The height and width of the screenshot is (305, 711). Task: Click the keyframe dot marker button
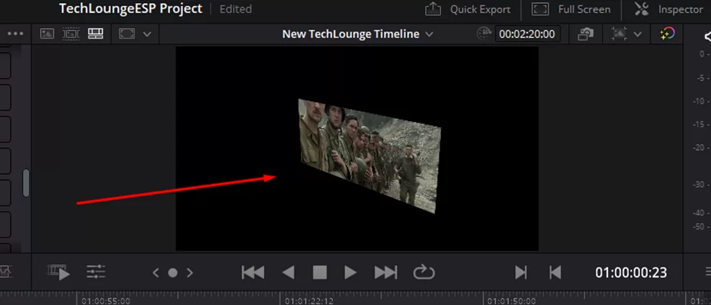point(172,272)
